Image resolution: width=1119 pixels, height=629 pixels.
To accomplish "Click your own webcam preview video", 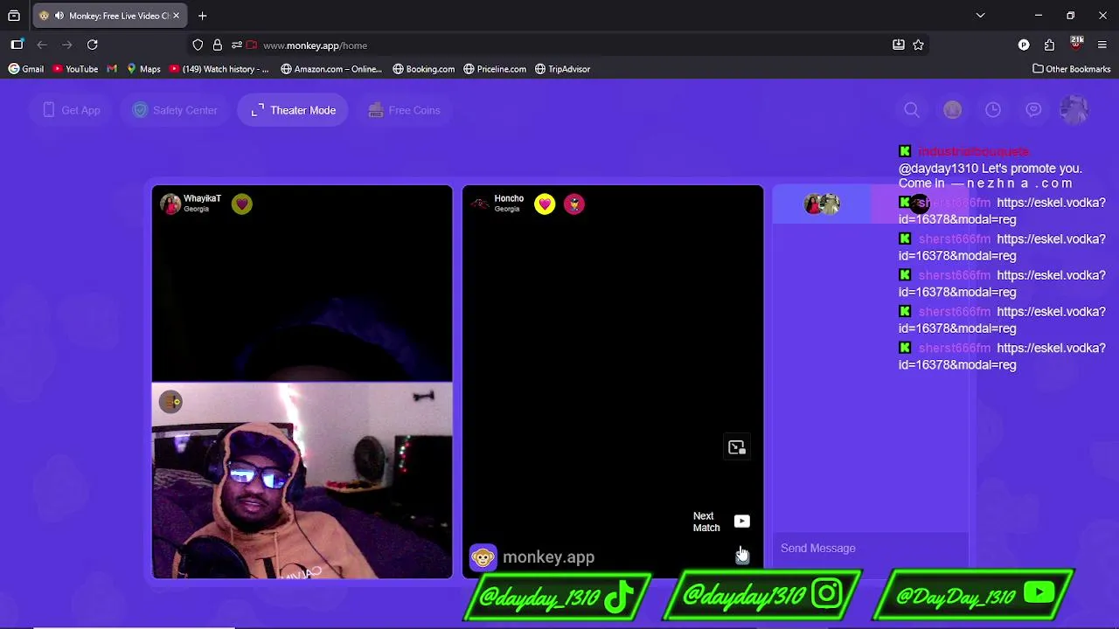I will (x=302, y=480).
